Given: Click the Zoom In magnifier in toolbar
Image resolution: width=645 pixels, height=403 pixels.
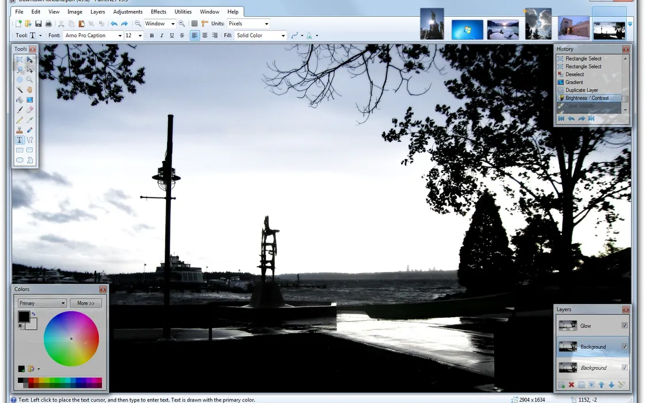Looking at the screenshot, I should click(x=181, y=24).
